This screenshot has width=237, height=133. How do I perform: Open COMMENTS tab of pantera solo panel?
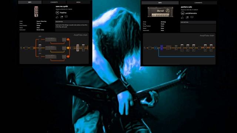(198, 3)
